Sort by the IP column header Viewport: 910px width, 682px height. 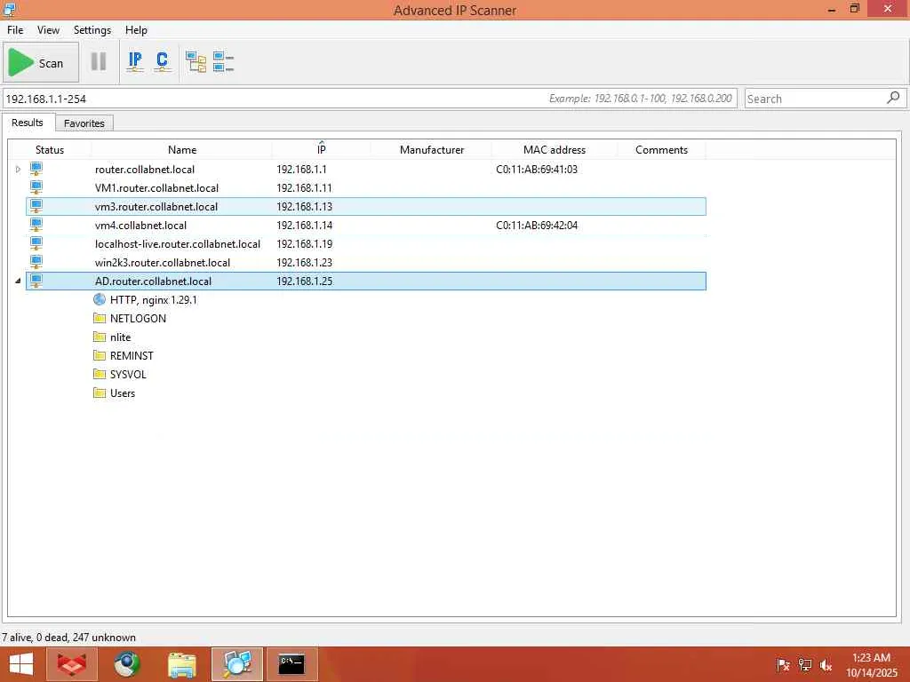pyautogui.click(x=322, y=149)
